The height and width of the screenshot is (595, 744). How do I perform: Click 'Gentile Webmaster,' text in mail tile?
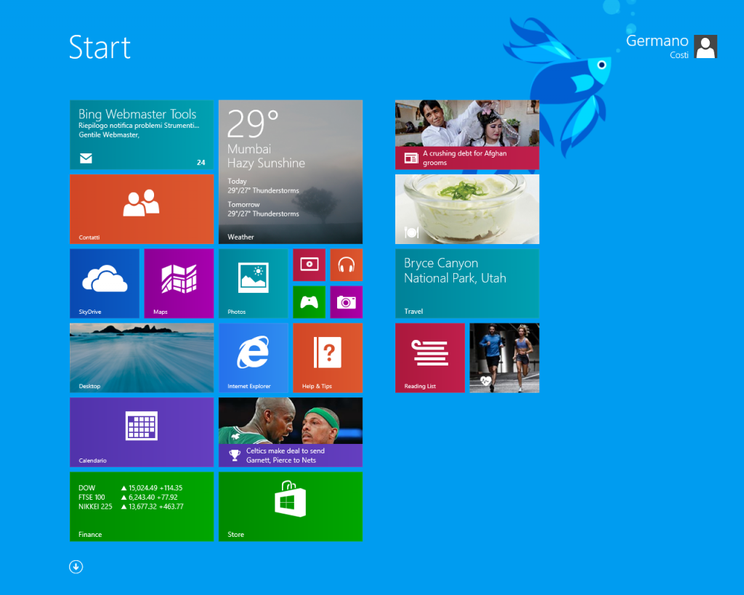pos(109,134)
